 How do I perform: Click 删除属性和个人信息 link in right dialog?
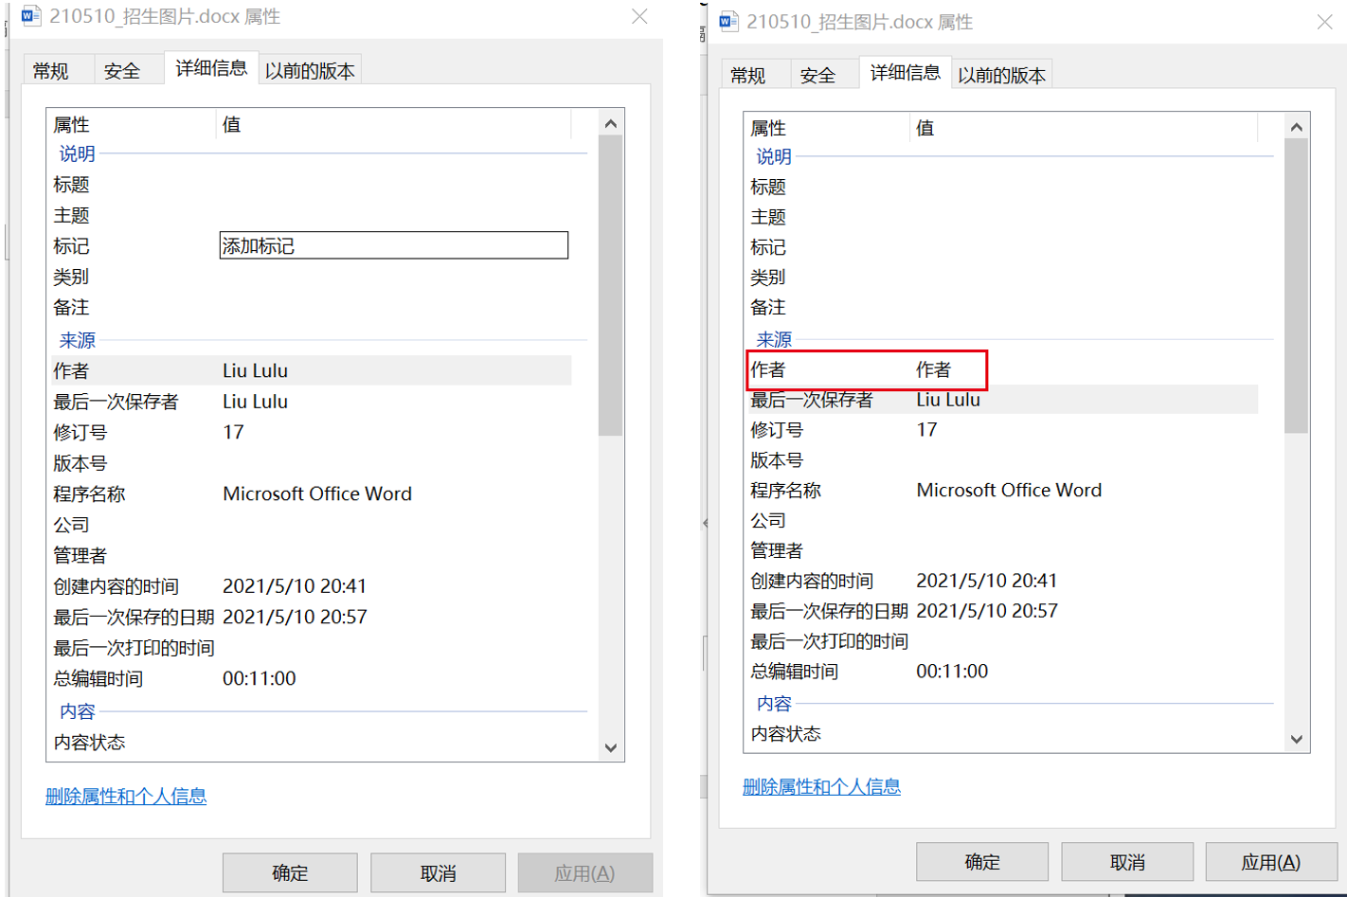coord(821,787)
